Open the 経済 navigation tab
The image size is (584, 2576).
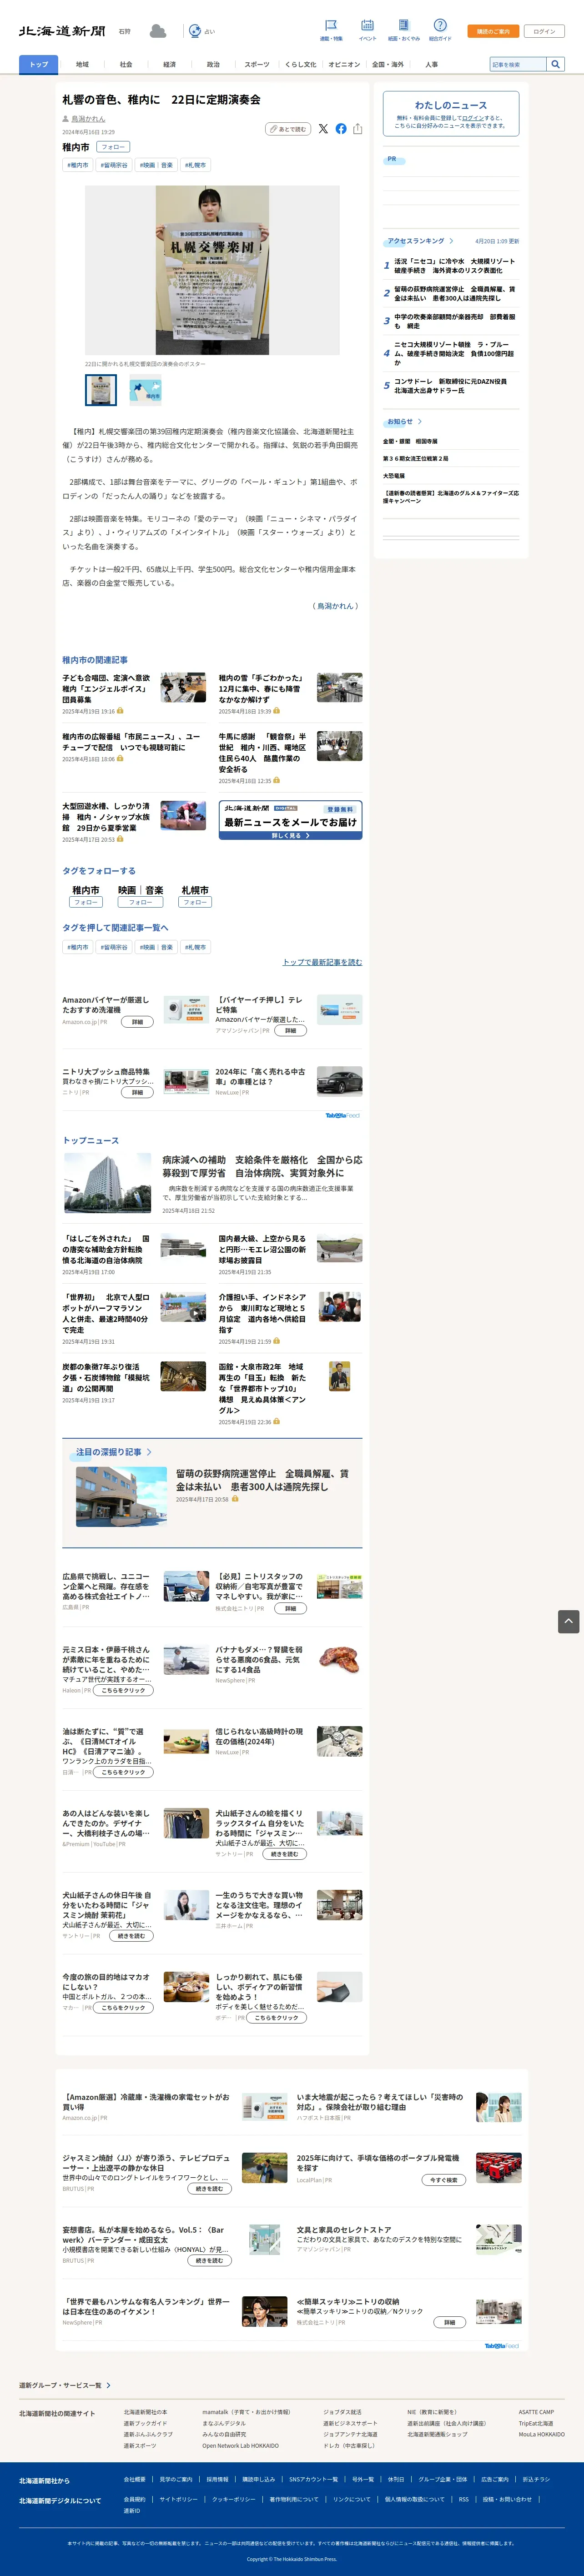(x=169, y=64)
